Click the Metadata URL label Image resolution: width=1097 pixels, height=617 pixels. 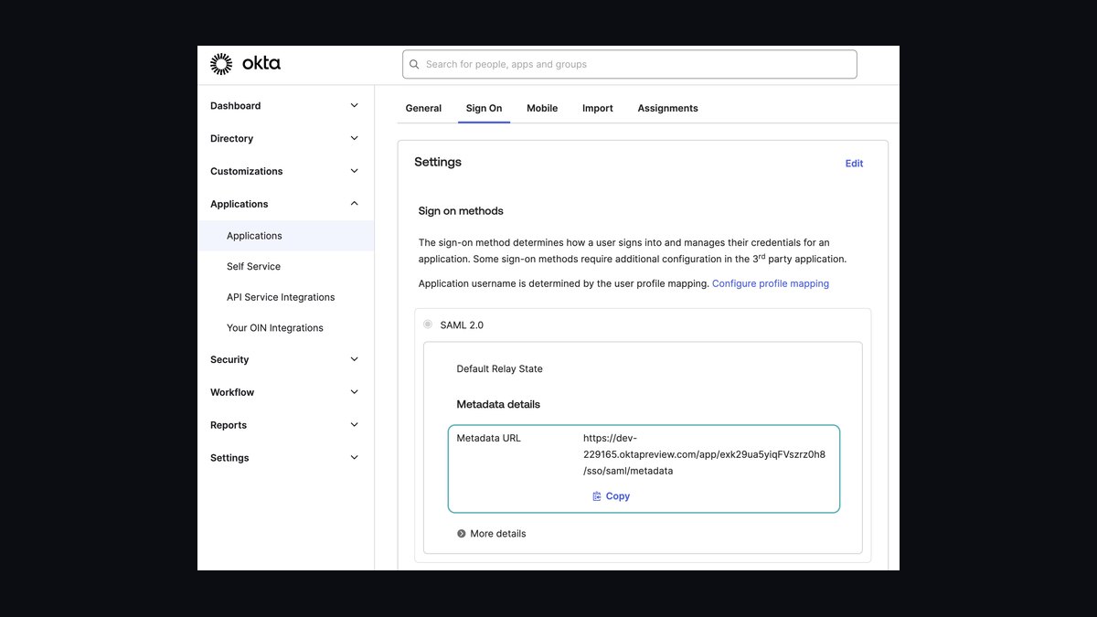coord(488,438)
